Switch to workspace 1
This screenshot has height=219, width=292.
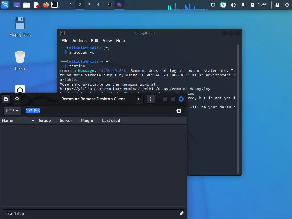[71, 5]
